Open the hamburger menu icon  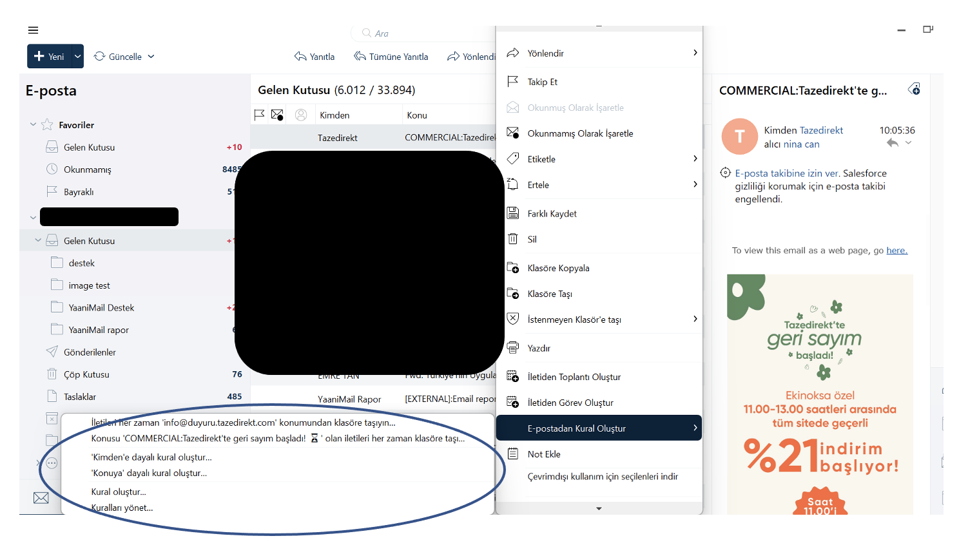pyautogui.click(x=34, y=30)
